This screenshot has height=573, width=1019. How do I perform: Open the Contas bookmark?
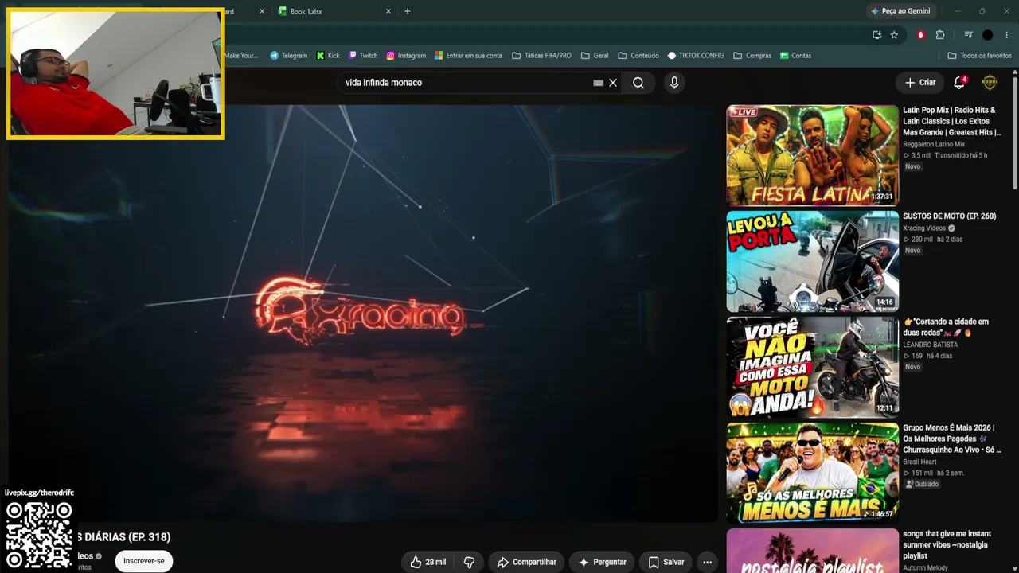(x=796, y=56)
